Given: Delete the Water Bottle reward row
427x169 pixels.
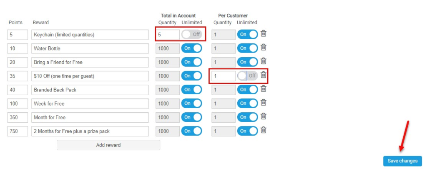Looking at the screenshot, I should (x=264, y=48).
